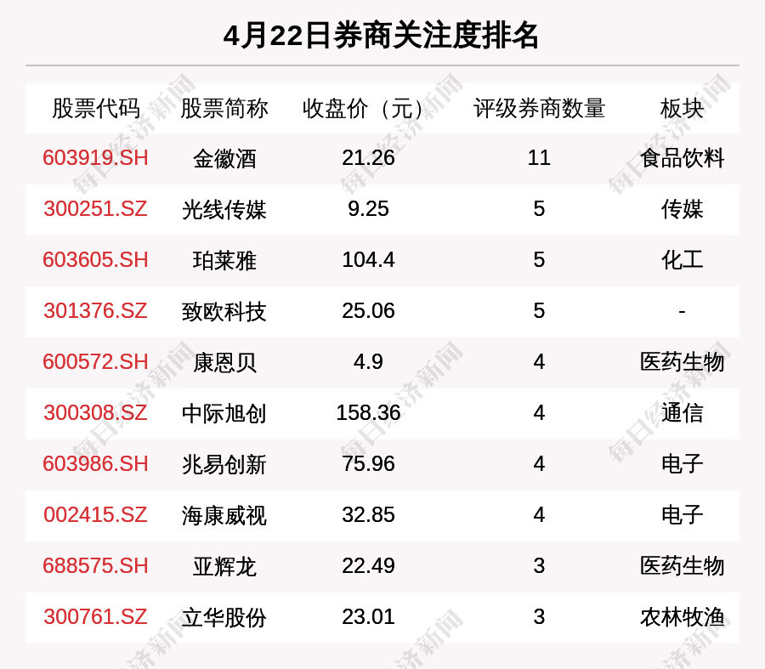The width and height of the screenshot is (765, 669).
Task: Click broker count 5 in 珀莱雅 row
Action: [539, 259]
